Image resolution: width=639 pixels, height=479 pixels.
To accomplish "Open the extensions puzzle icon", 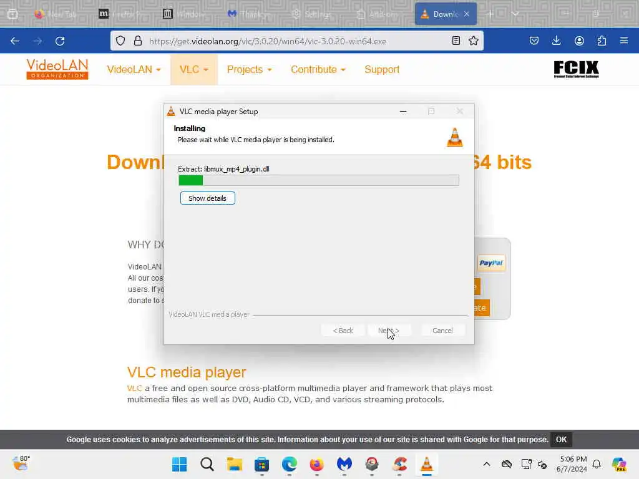I will click(x=602, y=41).
